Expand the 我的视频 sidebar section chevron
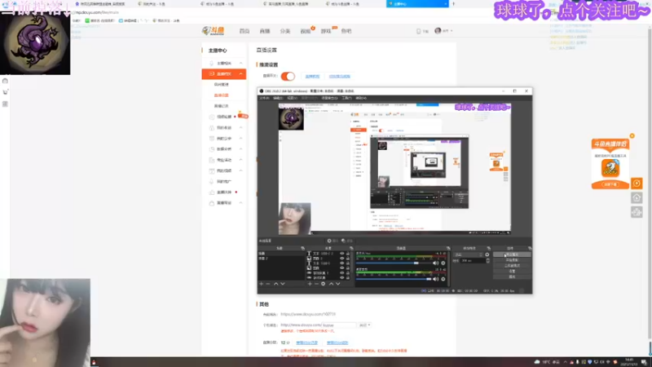The width and height of the screenshot is (652, 367). tap(240, 170)
